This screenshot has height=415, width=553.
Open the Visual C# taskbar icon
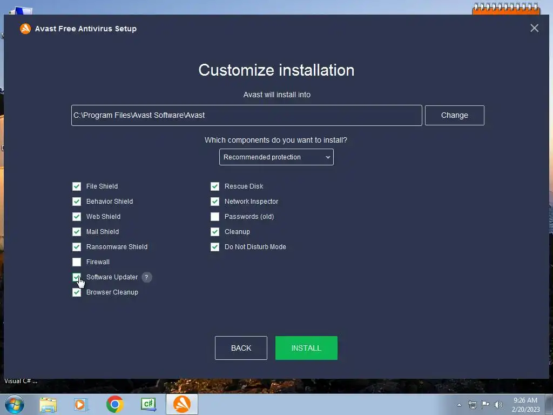tap(149, 404)
